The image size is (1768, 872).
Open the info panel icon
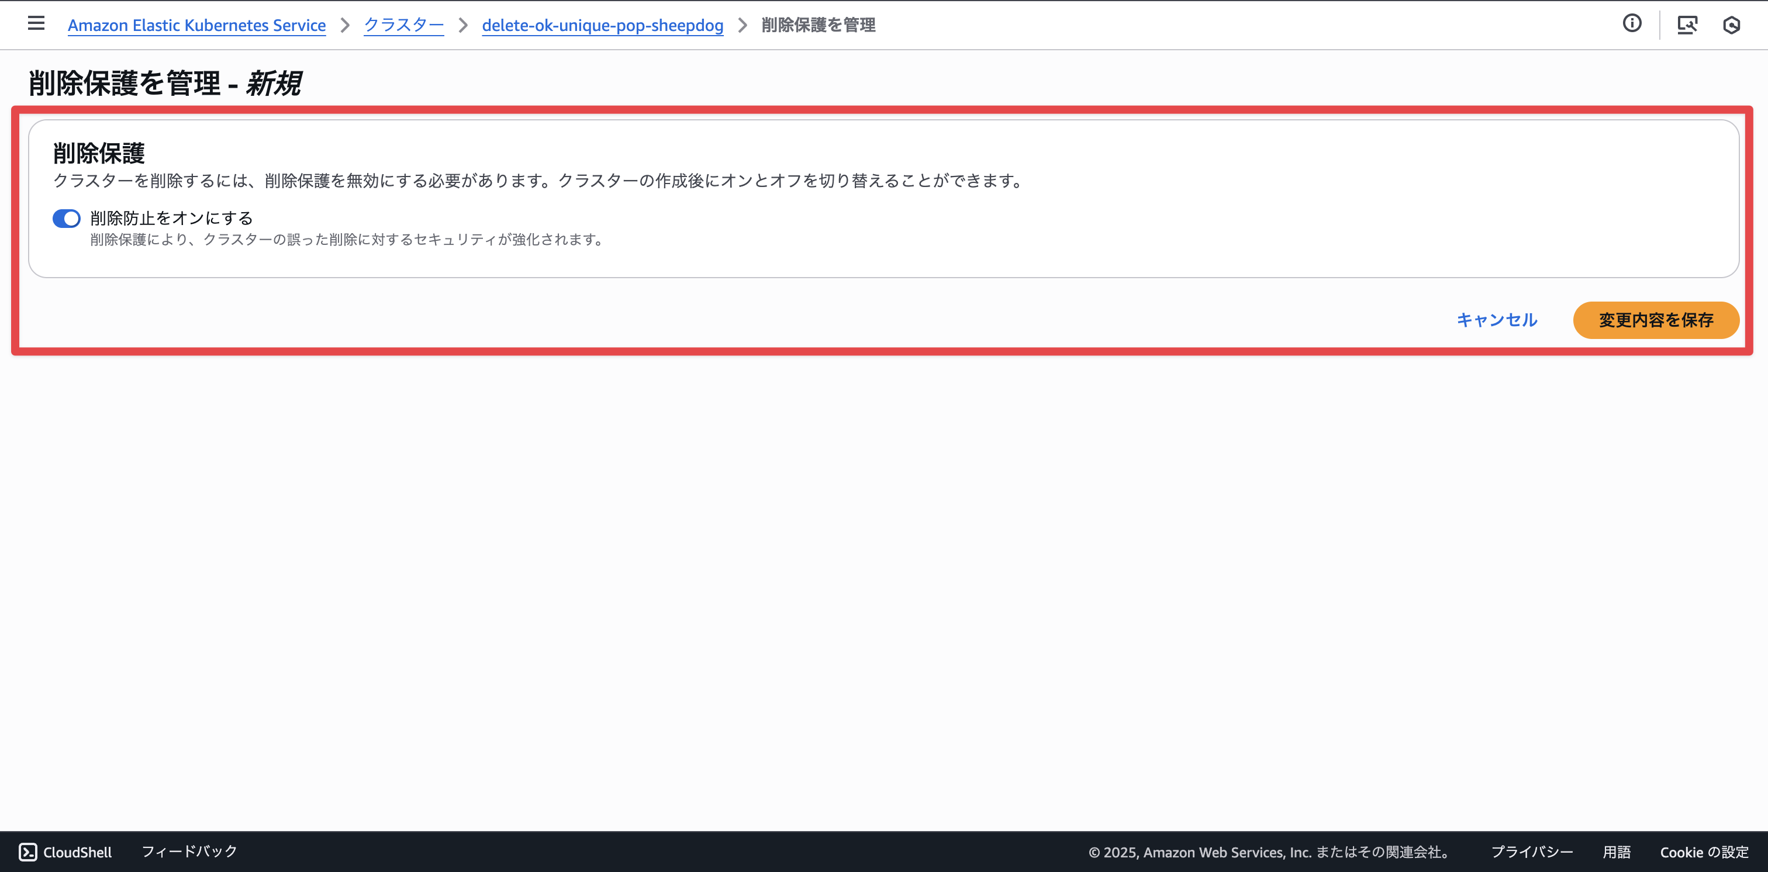tap(1632, 24)
